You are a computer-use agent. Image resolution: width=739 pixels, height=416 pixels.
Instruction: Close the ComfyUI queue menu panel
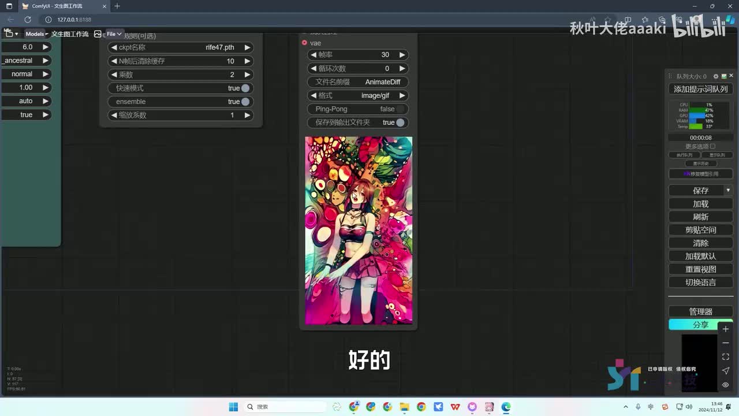730,76
